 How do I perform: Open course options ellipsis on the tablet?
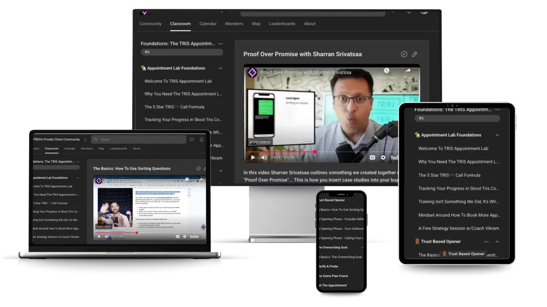pos(497,110)
